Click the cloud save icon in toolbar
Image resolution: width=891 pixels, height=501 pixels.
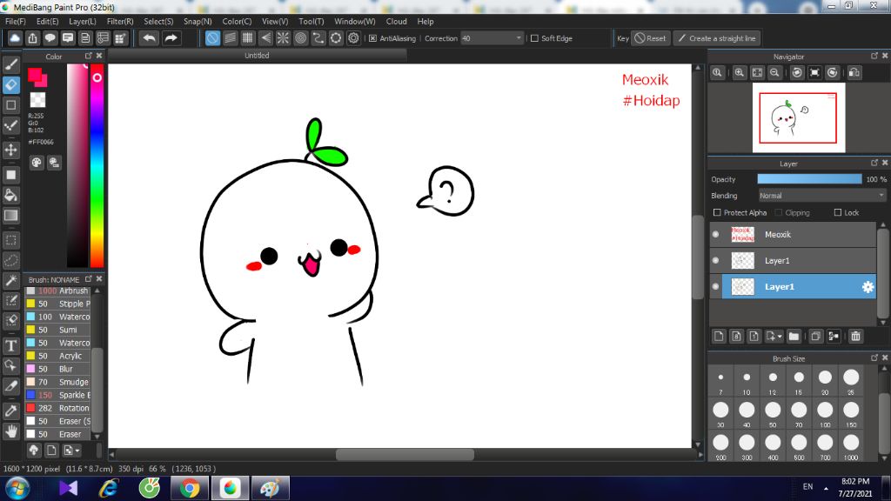pos(15,38)
